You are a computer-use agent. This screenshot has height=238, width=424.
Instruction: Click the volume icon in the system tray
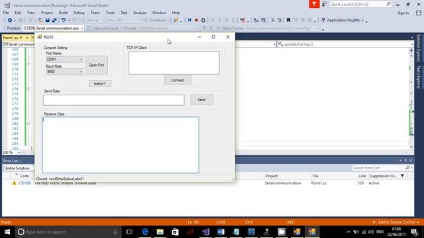(x=371, y=232)
